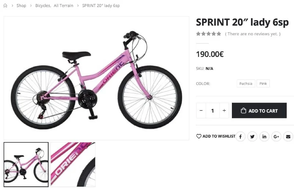Click the wishlist heart icon

pos(199,136)
